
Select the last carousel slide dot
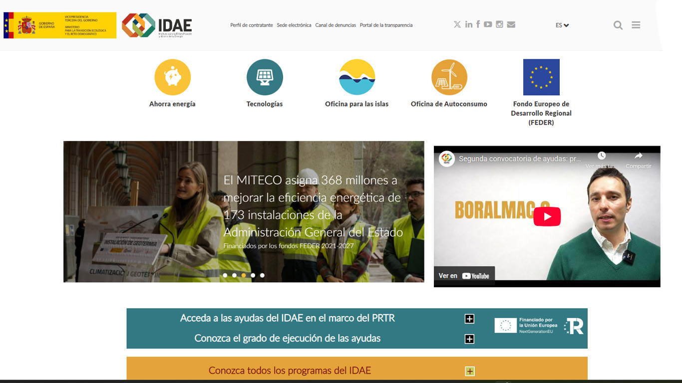coord(262,275)
